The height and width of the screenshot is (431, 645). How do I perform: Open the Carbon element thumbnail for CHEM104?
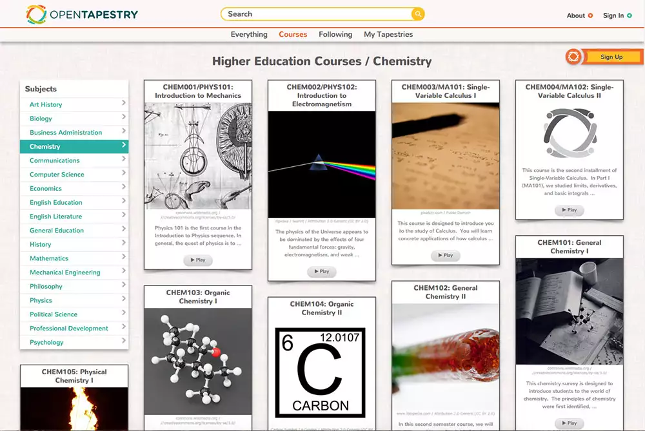click(x=321, y=372)
